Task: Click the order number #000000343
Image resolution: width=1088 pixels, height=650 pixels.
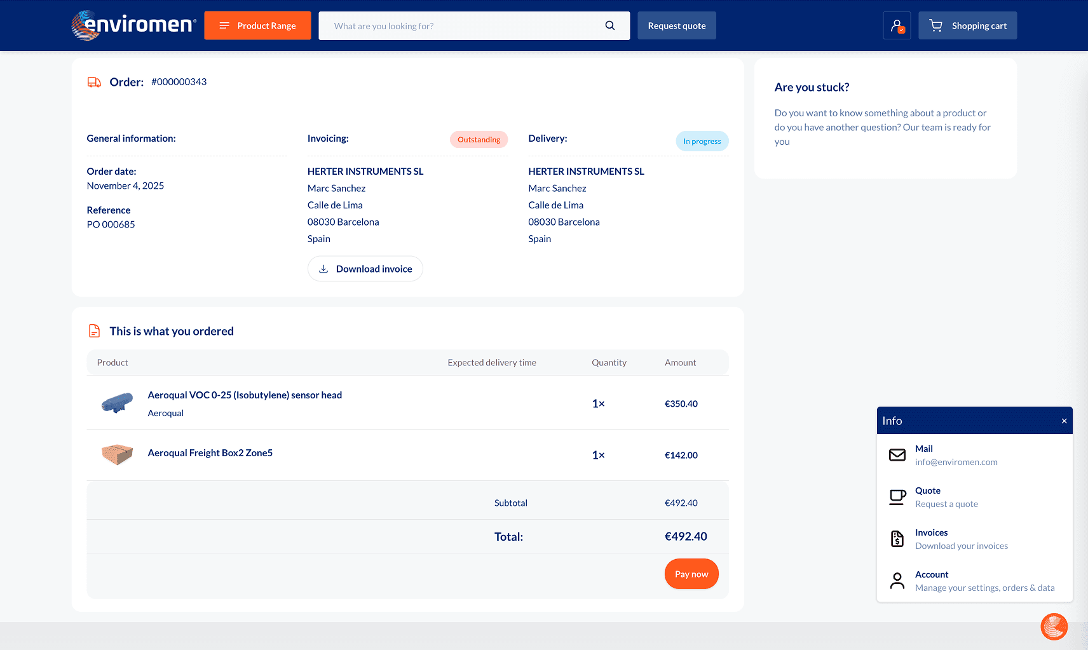Action: 179,82
